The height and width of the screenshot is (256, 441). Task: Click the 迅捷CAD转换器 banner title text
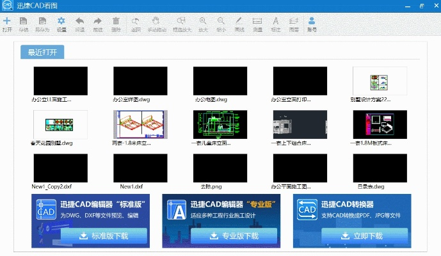[348, 204]
